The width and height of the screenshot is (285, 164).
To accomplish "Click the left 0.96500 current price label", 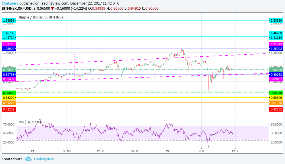I will coord(8,70).
